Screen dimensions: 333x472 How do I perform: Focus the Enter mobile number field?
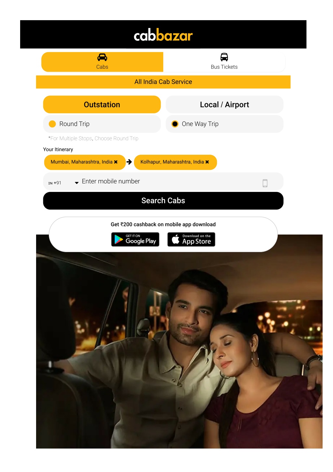[169, 181]
